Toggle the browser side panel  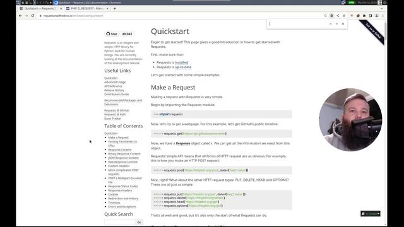coord(371,16)
